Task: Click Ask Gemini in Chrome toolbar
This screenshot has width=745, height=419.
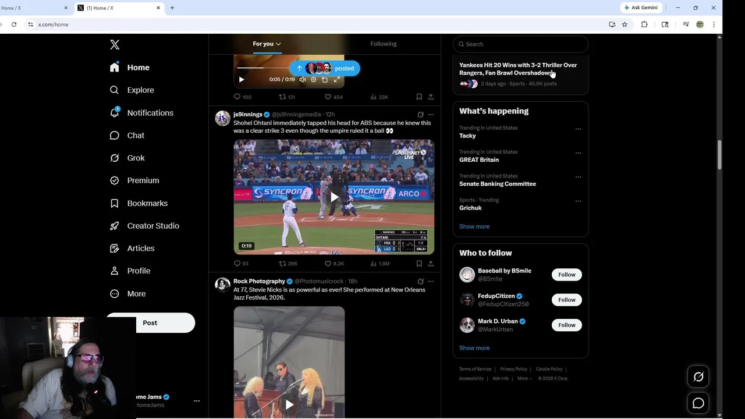Action: pos(640,8)
